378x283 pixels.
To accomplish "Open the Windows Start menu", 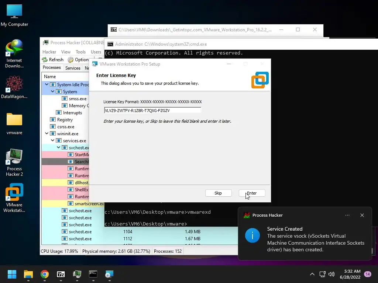I will (x=12, y=274).
